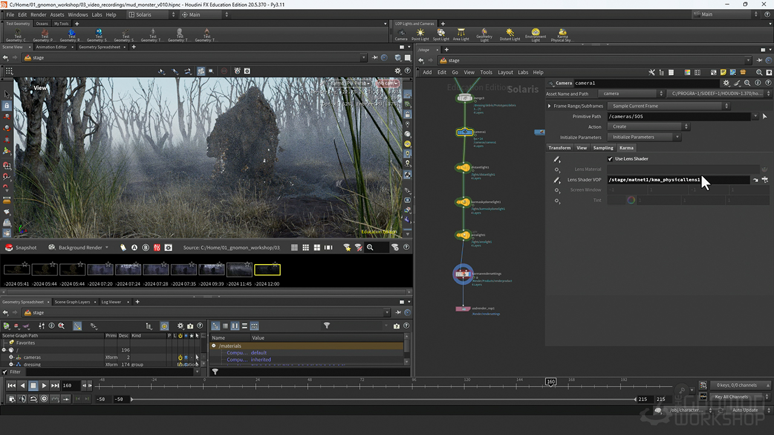Add an Environment Light from the shelf
Image resolution: width=774 pixels, height=435 pixels.
[x=535, y=34]
